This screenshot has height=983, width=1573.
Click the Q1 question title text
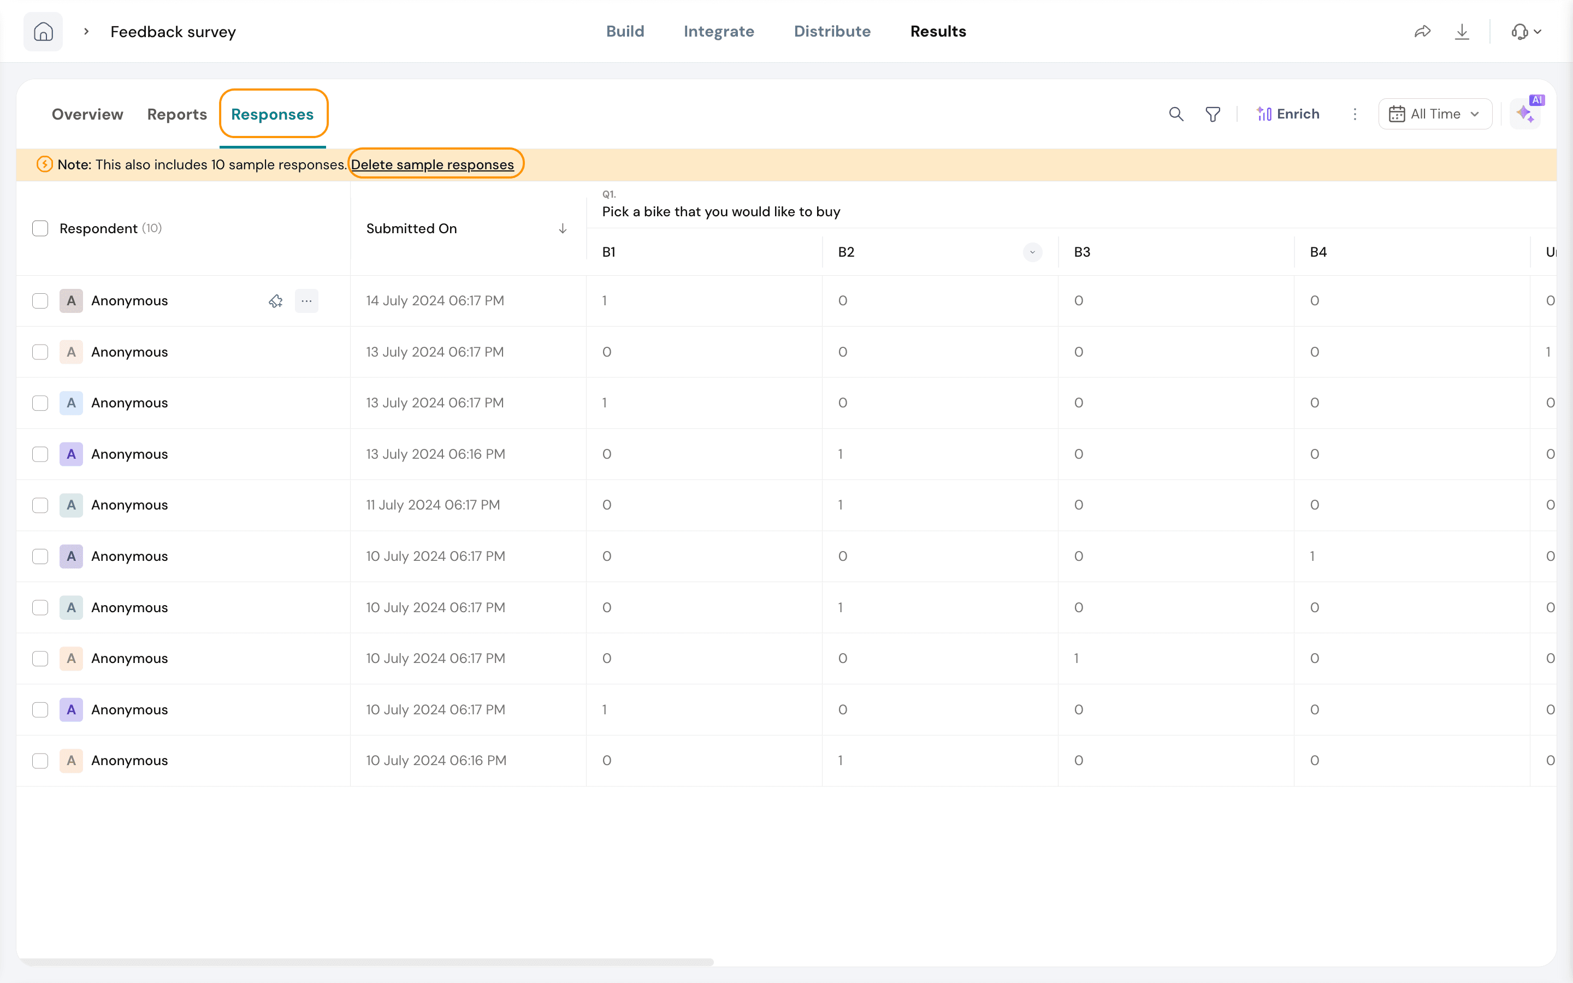722,212
